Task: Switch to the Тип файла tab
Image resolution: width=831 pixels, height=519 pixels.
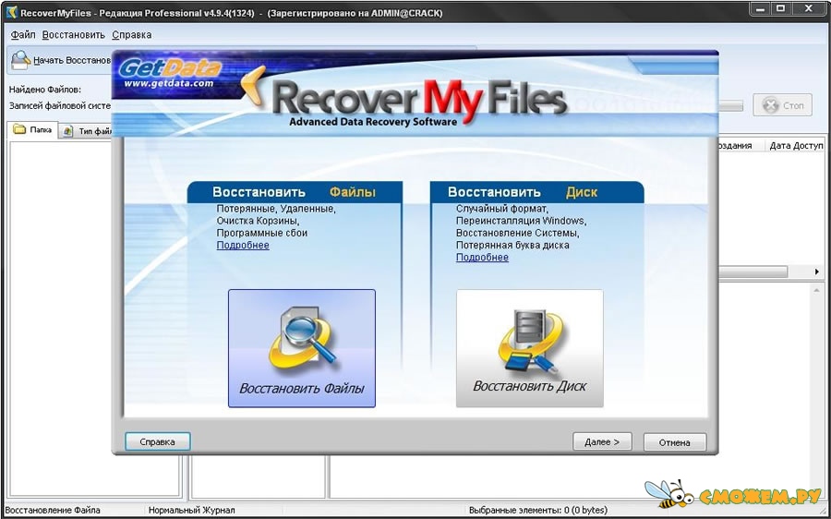Action: [x=86, y=131]
